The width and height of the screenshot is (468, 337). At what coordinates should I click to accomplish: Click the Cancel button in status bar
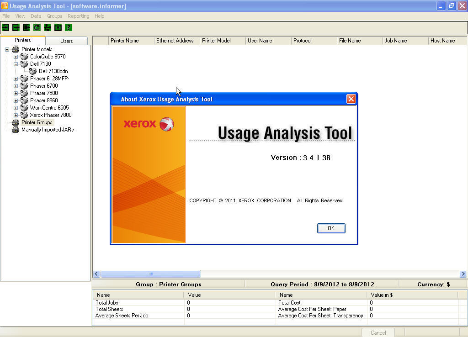point(378,333)
